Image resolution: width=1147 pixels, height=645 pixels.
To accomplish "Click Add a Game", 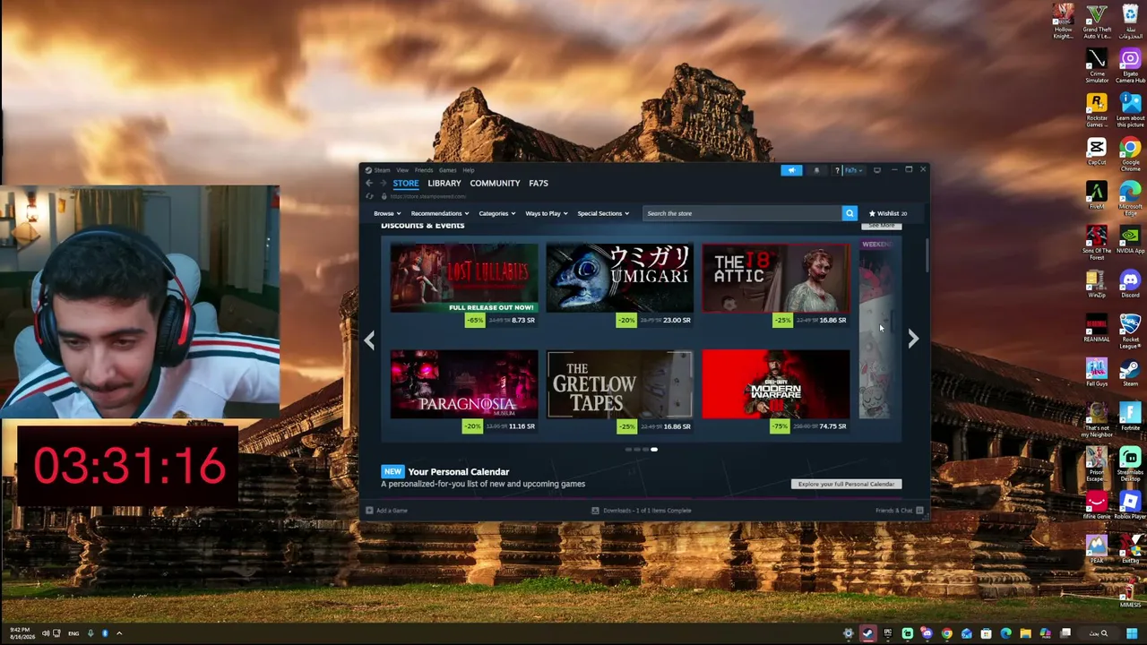I will 386,511.
